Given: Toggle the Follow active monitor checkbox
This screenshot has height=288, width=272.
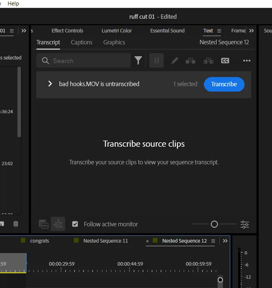Looking at the screenshot, I should tap(75, 224).
